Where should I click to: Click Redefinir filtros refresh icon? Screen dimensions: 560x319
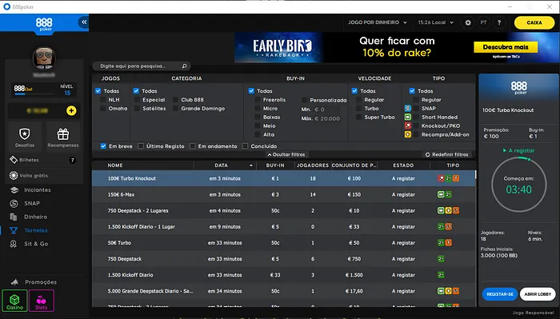[x=427, y=154]
